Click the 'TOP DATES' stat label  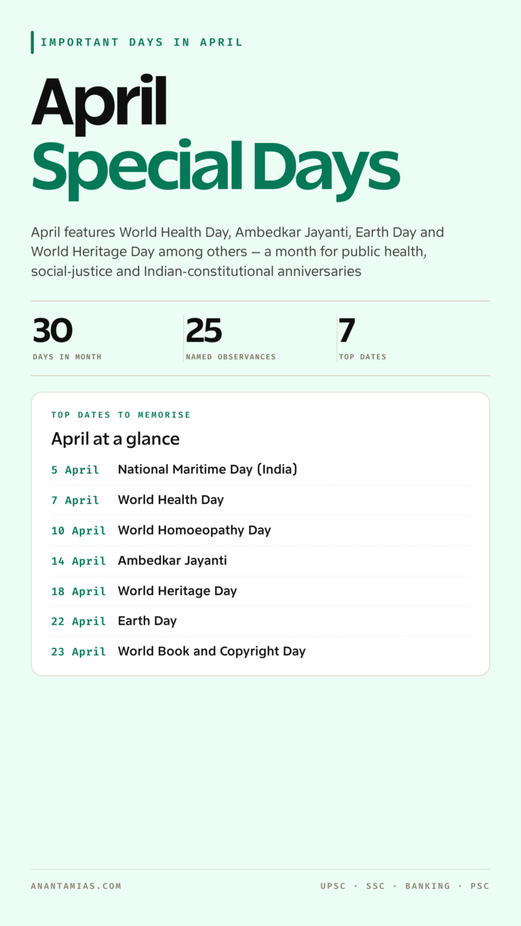[x=362, y=357]
